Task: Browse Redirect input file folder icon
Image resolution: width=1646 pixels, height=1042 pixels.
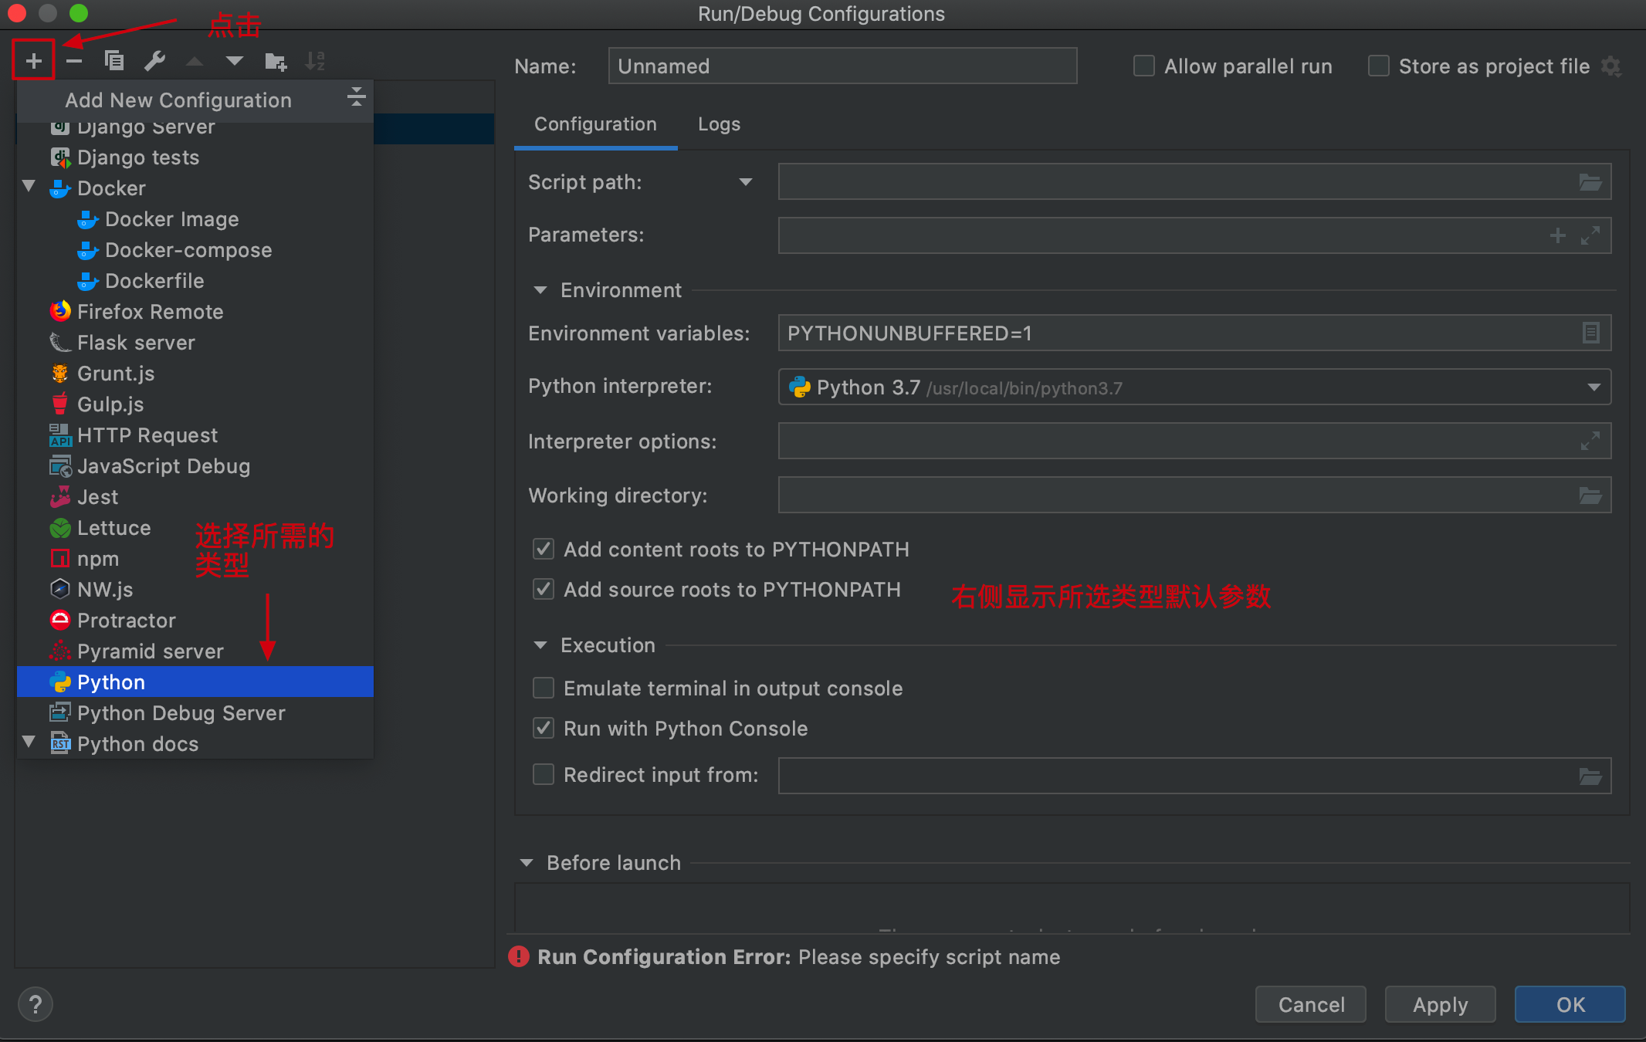Action: pyautogui.click(x=1590, y=776)
